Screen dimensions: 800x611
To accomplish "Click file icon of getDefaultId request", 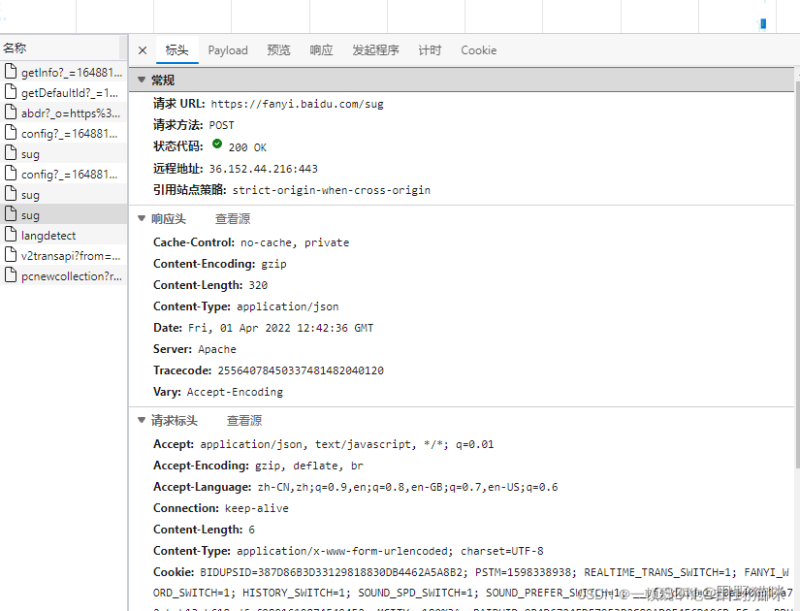I will click(11, 91).
